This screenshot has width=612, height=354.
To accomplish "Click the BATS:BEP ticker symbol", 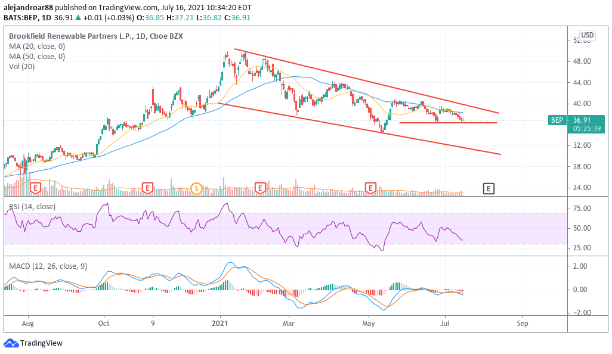I will (x=20, y=17).
